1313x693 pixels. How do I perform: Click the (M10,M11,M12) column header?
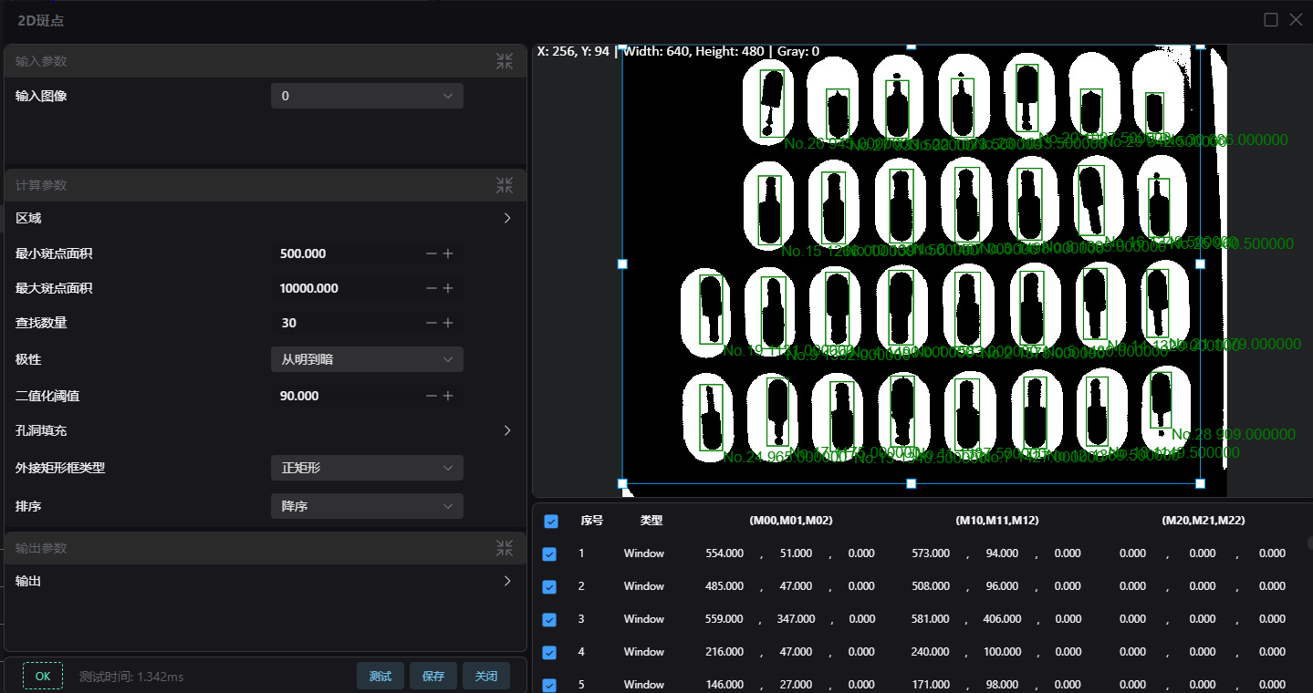click(x=997, y=521)
